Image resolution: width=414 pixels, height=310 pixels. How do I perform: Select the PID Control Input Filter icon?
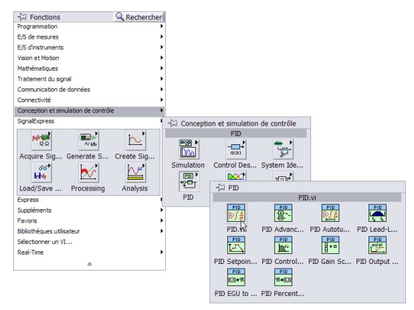point(284,245)
